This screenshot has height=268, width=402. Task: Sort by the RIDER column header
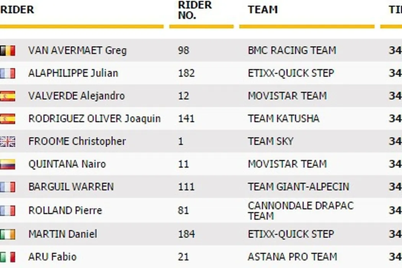click(x=17, y=10)
